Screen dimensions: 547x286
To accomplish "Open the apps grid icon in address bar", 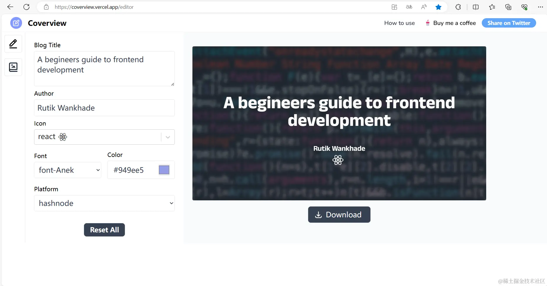I will [x=394, y=7].
